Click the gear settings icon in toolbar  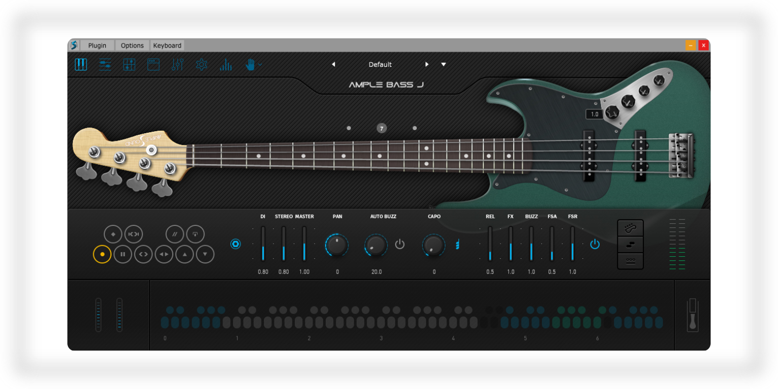[202, 64]
